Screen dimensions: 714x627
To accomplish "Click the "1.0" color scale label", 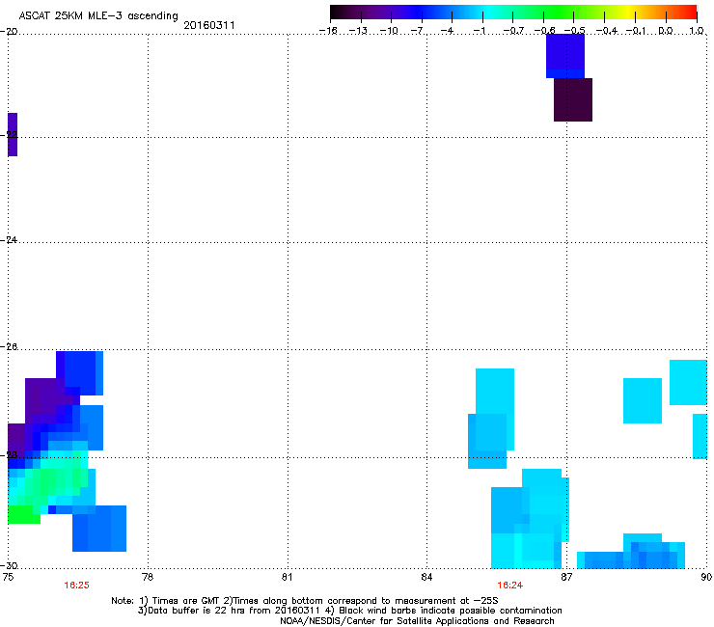I will (x=697, y=31).
